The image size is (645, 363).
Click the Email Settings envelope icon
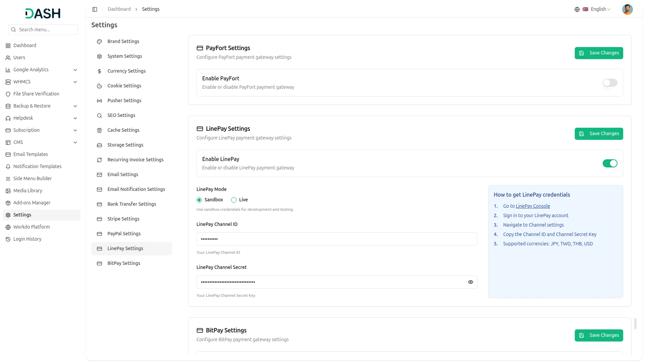pyautogui.click(x=99, y=175)
